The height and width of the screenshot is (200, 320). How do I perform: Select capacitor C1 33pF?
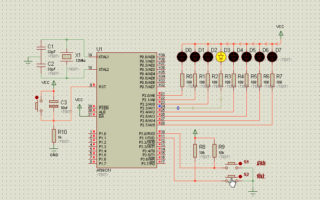pyautogui.click(x=41, y=48)
